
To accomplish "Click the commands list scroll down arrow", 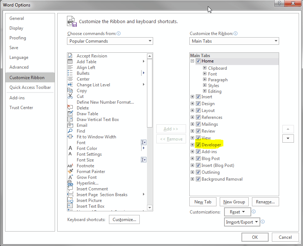I will coord(150,208).
